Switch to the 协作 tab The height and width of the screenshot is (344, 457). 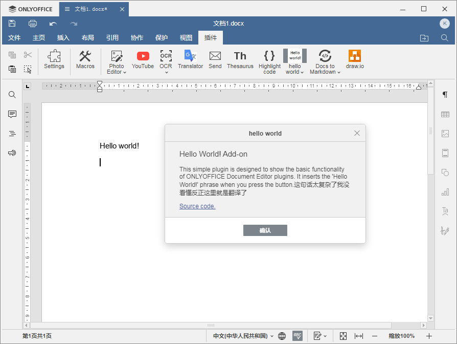(x=136, y=38)
